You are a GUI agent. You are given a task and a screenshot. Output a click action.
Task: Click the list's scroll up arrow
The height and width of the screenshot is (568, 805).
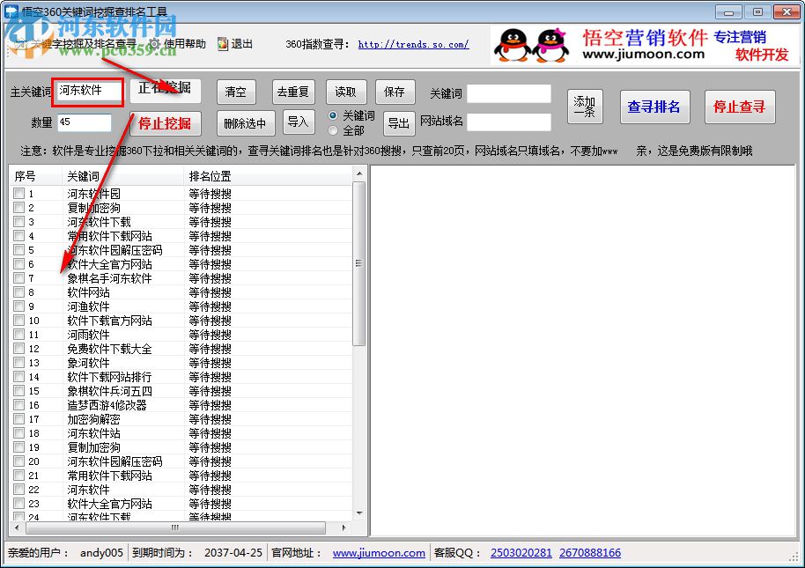359,174
